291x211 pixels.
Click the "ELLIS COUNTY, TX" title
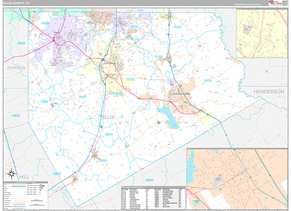click(16, 3)
